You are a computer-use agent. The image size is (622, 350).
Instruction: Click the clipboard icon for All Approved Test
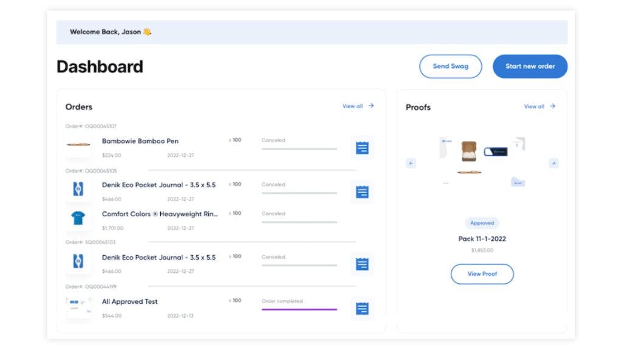click(362, 309)
